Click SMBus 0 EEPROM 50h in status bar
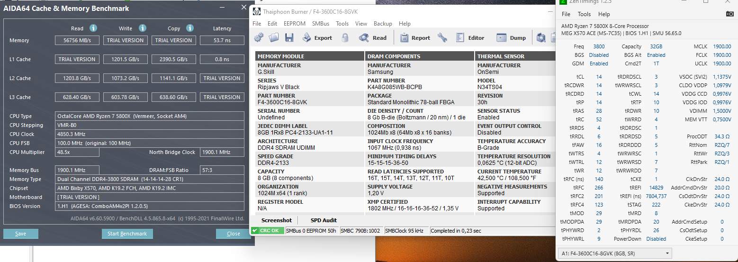738x262 pixels. 311,231
